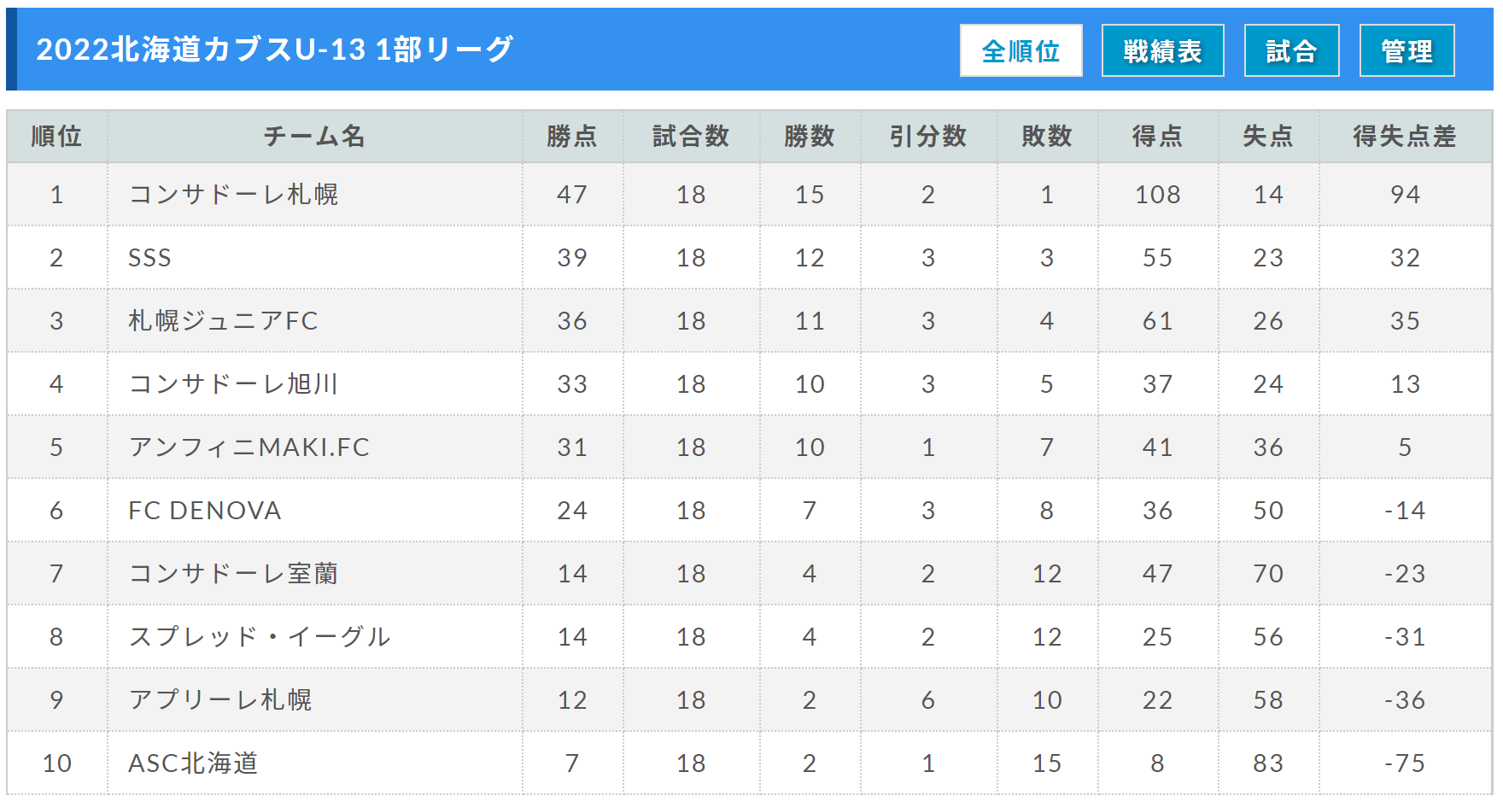Click team 札幌ジュニアFC

tap(223, 321)
